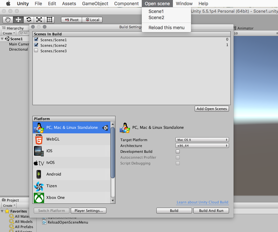The height and width of the screenshot is (232, 278).
Task: Select Android platform row
Action: [71, 174]
